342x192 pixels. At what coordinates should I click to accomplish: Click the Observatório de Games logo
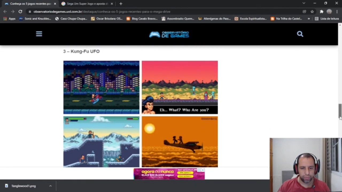169,34
